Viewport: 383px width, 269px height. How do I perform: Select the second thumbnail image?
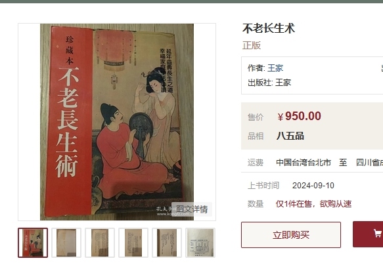tap(66, 243)
